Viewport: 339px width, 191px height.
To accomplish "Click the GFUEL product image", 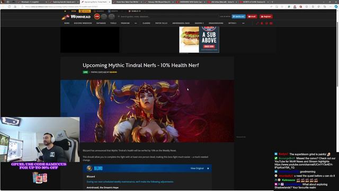I will 40,178.
